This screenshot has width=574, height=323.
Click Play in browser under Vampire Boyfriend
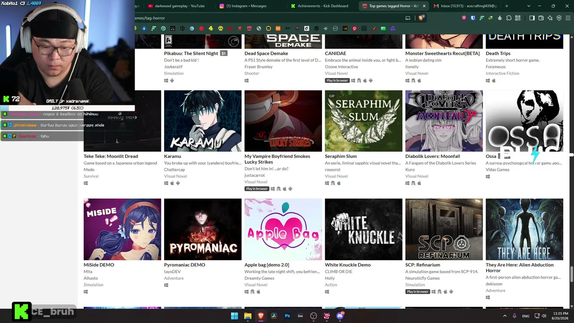point(257,189)
